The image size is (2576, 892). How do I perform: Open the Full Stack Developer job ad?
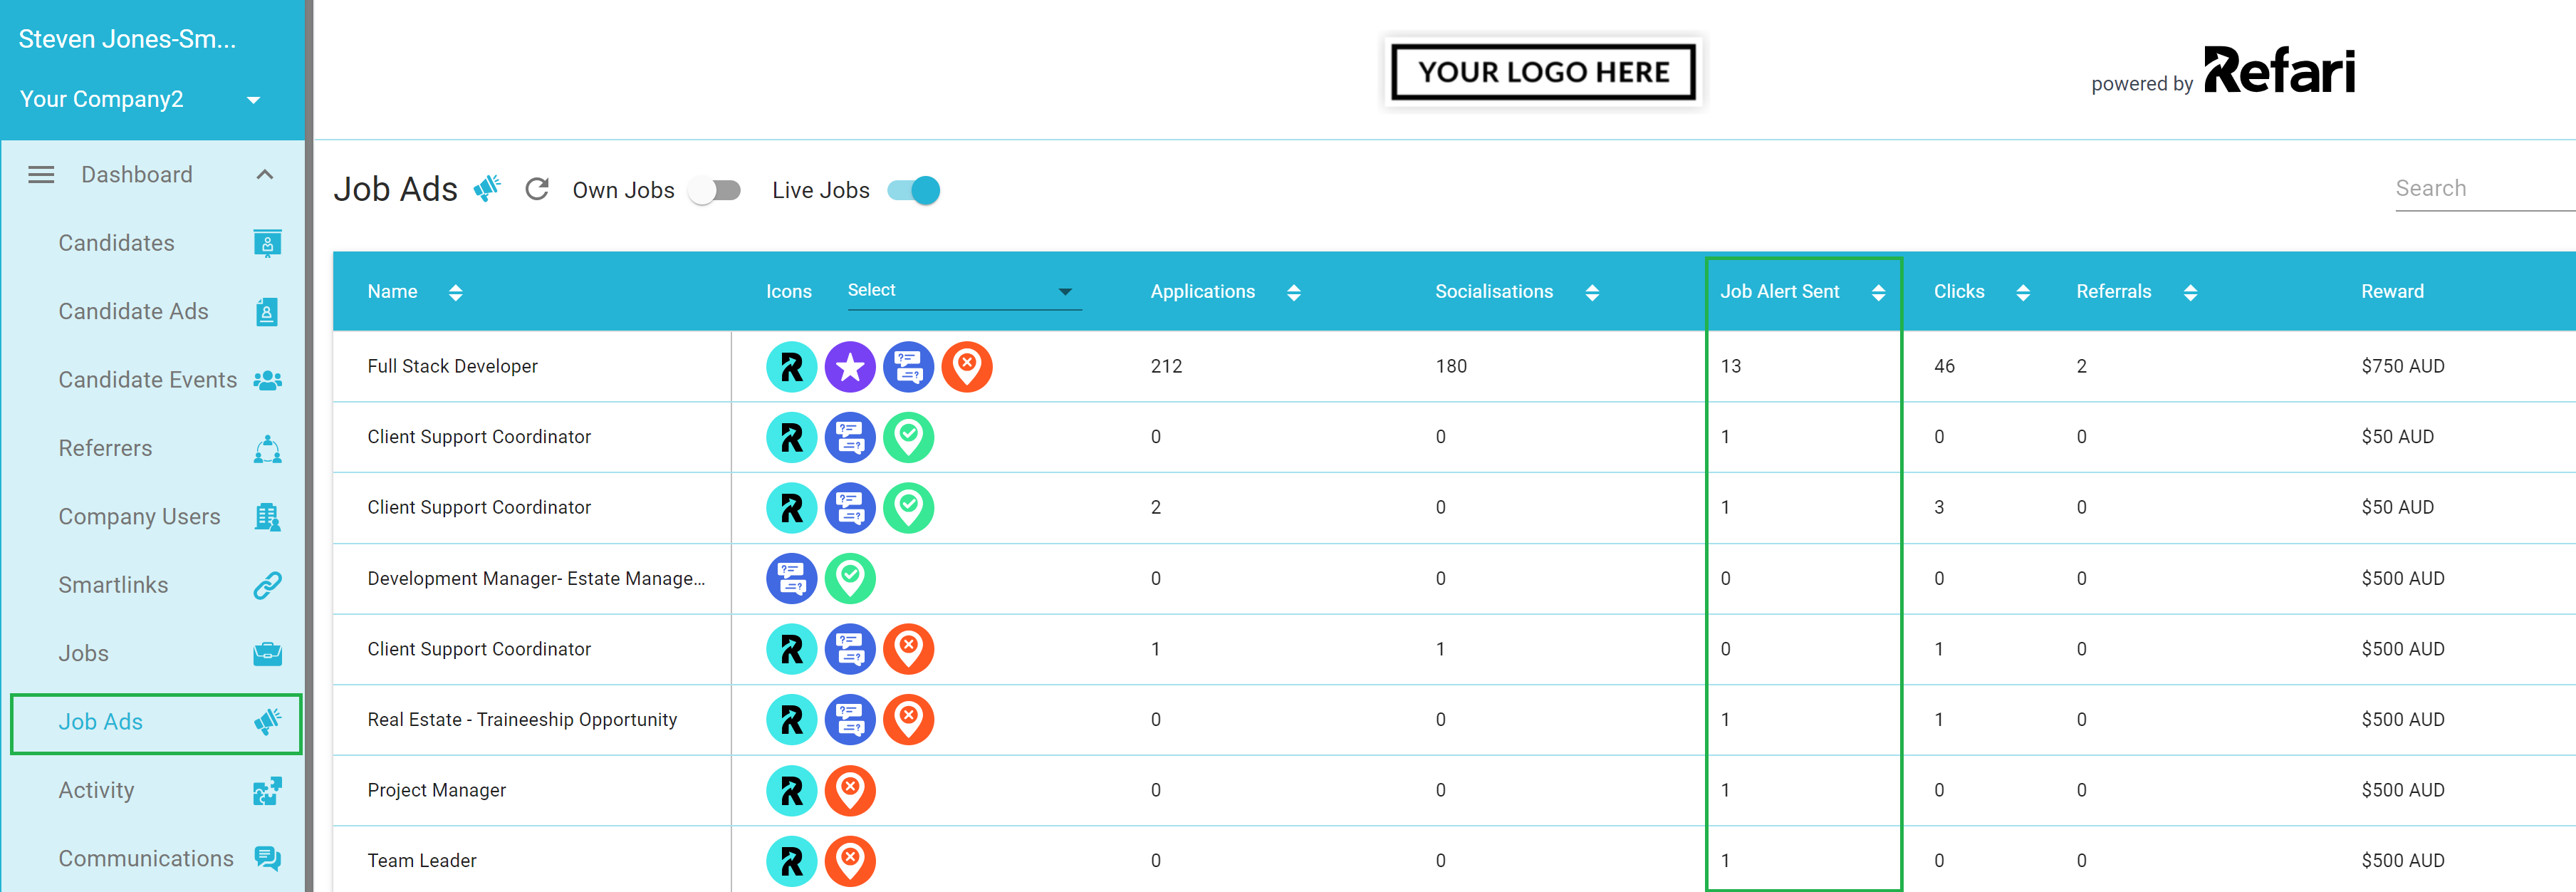pyautogui.click(x=452, y=366)
